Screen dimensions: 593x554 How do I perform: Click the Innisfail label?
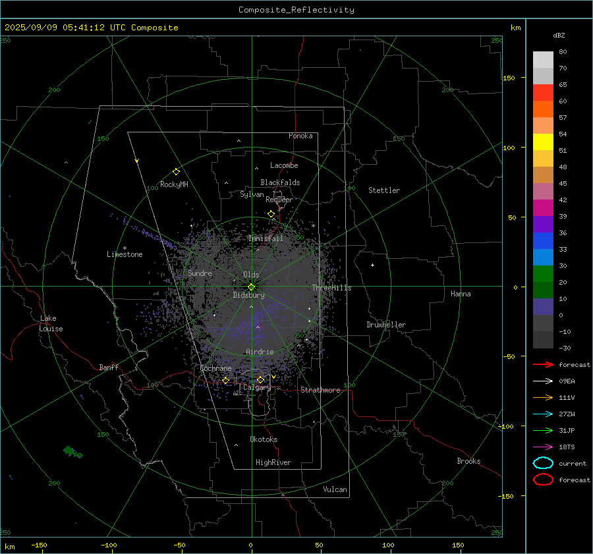[266, 238]
